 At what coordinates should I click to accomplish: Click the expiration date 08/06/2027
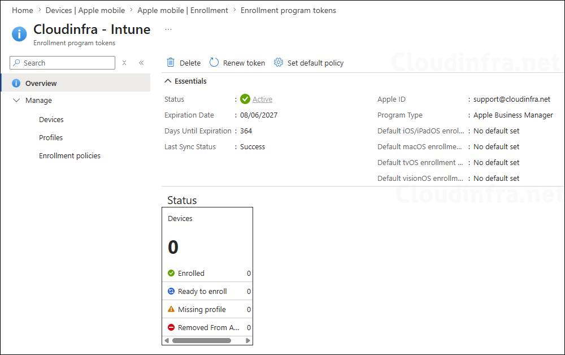(259, 115)
